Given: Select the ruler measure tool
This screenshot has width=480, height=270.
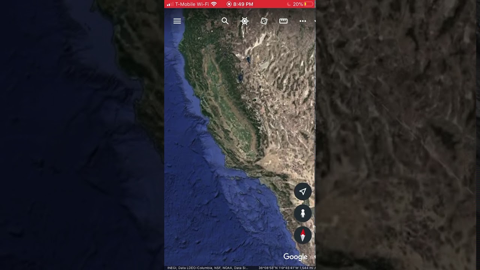Looking at the screenshot, I should [x=283, y=21].
